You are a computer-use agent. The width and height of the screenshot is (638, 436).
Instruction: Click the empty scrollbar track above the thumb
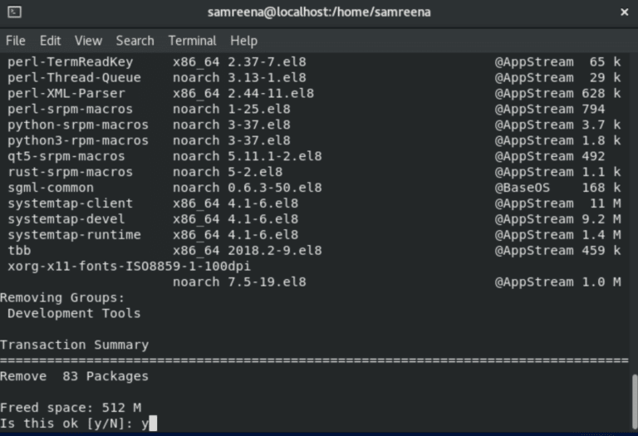633,208
